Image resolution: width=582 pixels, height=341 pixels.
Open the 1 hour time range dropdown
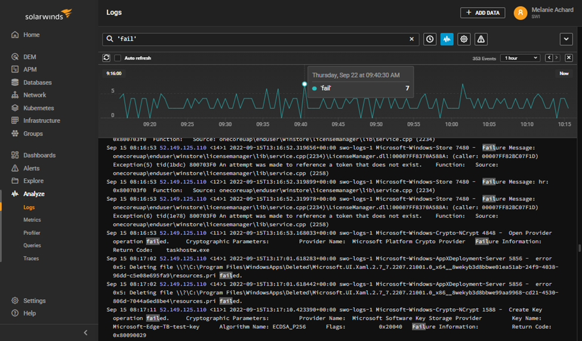click(520, 58)
